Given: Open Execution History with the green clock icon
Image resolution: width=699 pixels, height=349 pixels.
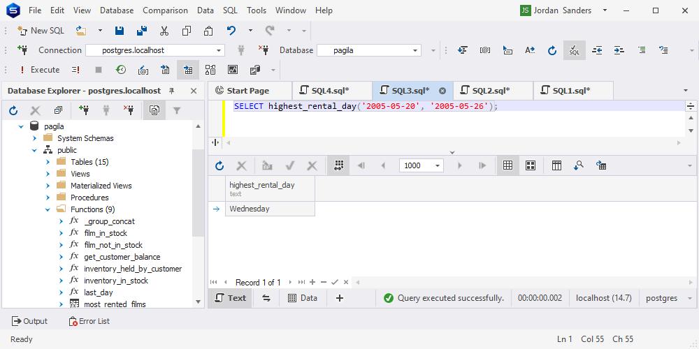Looking at the screenshot, I should point(121,70).
